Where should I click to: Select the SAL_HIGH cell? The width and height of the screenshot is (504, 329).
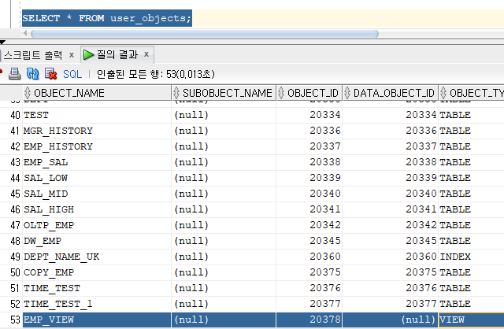(x=97, y=209)
